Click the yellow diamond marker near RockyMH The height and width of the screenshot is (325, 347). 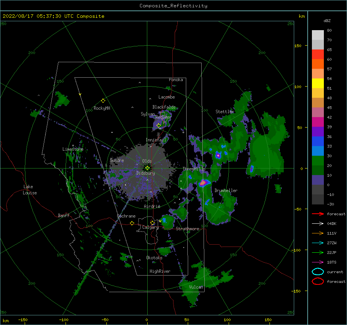point(103,101)
